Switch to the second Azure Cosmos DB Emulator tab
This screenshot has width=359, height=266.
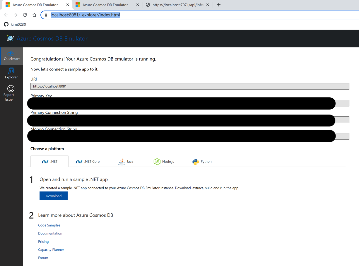(x=105, y=5)
